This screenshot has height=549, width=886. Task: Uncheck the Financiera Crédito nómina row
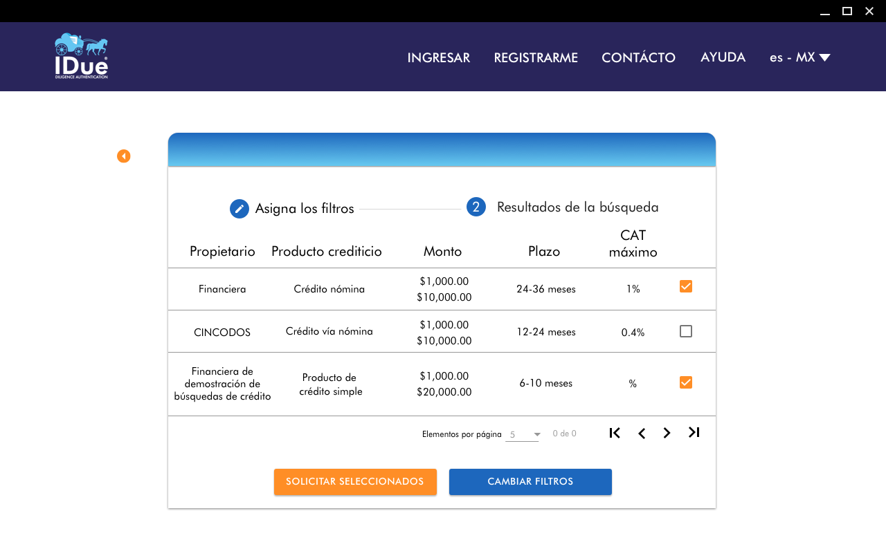coord(686,286)
